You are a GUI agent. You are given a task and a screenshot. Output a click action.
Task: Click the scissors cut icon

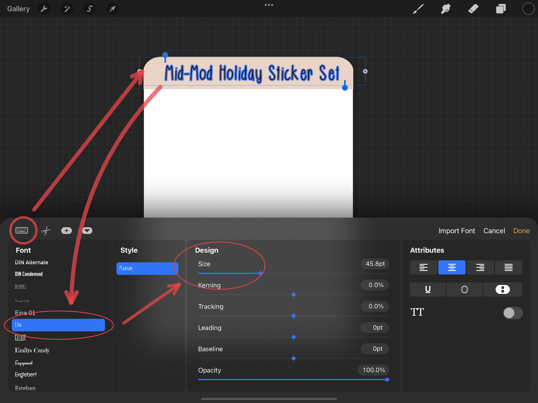tap(45, 230)
